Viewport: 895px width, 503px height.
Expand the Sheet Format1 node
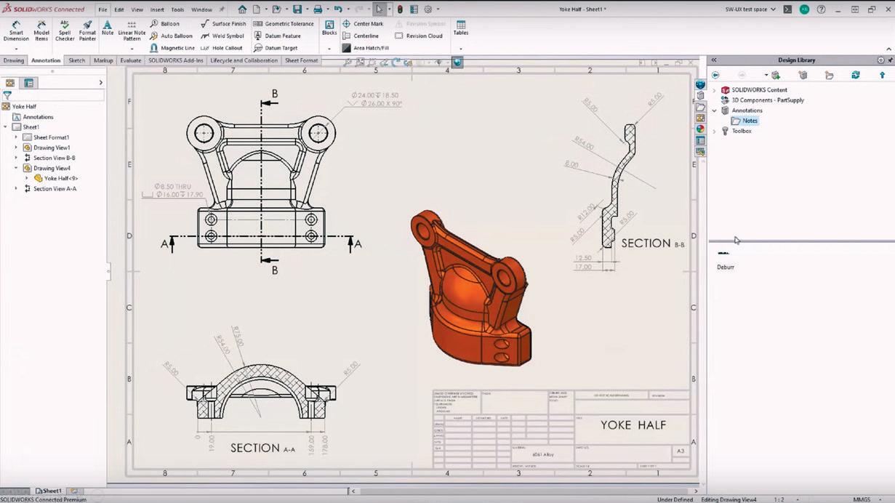point(17,137)
